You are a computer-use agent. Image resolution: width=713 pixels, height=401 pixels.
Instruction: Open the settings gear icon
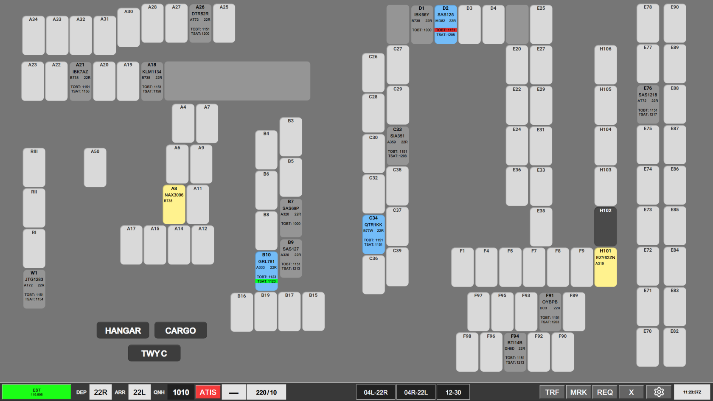pyautogui.click(x=659, y=392)
